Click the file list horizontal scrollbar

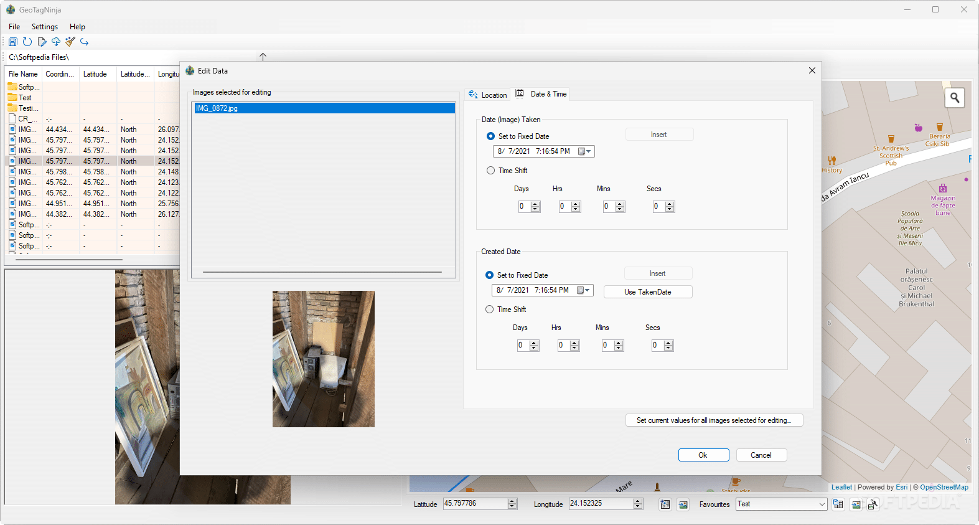pos(69,259)
